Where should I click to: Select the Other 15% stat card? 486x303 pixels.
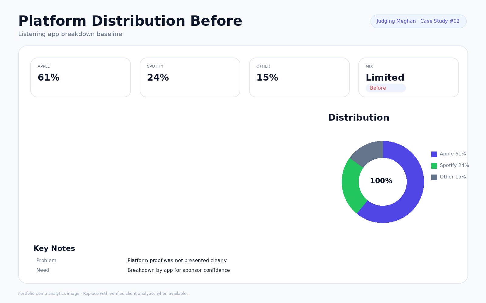point(299,77)
